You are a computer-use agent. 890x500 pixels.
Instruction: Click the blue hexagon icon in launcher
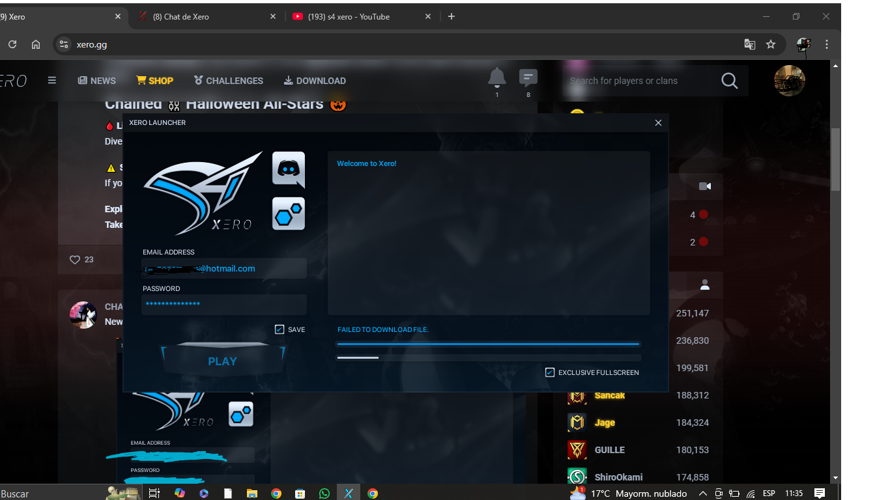(x=288, y=214)
